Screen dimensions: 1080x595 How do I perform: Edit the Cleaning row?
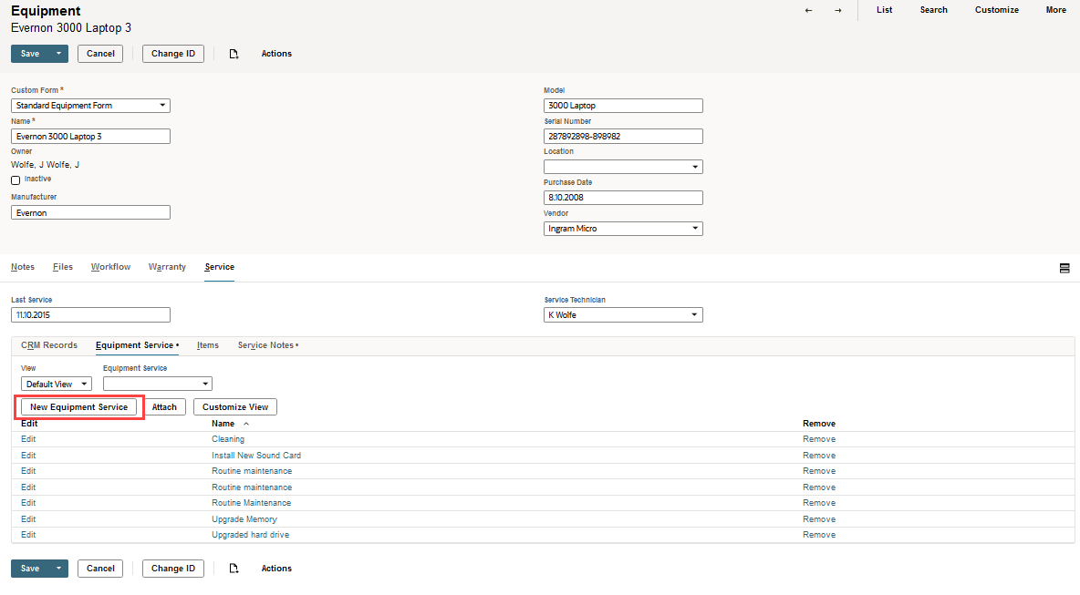(x=28, y=439)
